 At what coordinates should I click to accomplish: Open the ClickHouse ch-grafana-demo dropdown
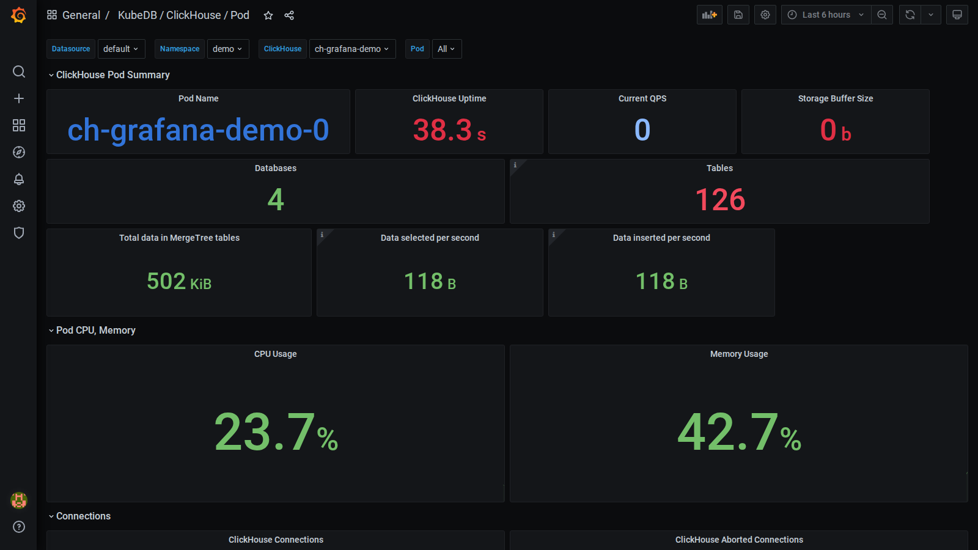pos(352,49)
